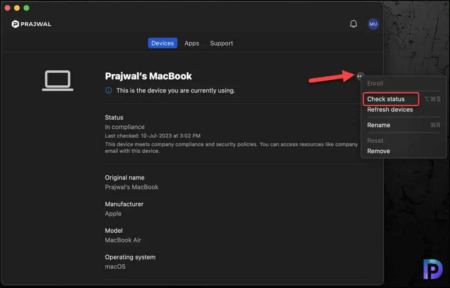The height and width of the screenshot is (288, 450).
Task: Click the Original name value Prajwal's MacBook
Action: [131, 187]
